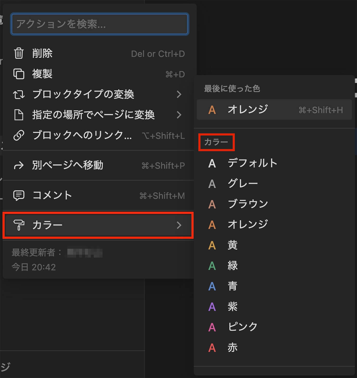Click the chain link icon for ブロックへのリンク
Viewport: 357px width, 378px height.
[19, 135]
